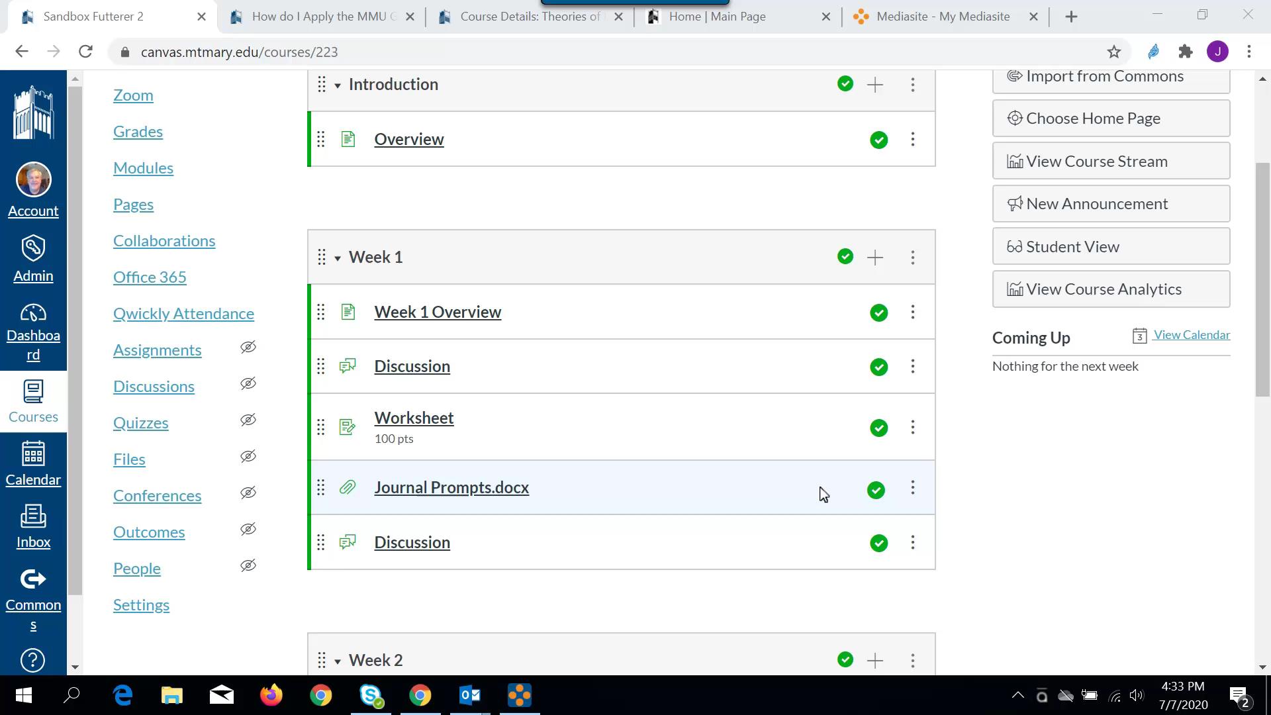The width and height of the screenshot is (1271, 715).
Task: Enter Student View
Action: pos(1110,246)
